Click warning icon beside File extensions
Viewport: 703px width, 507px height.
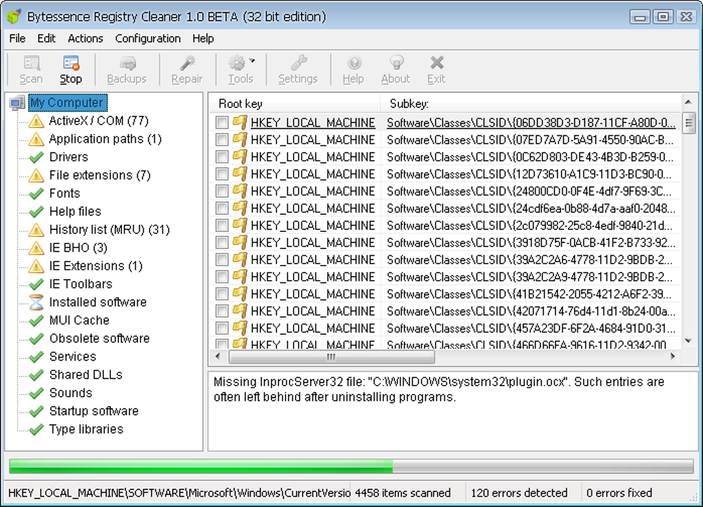coord(37,175)
